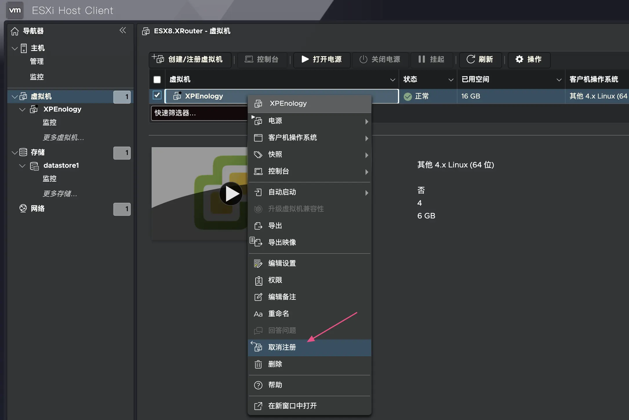Click the 打开电源 toolbar button
The image size is (629, 420).
coord(322,60)
